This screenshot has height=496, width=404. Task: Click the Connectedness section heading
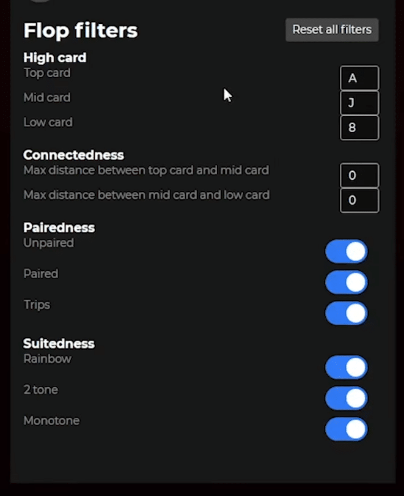click(73, 155)
